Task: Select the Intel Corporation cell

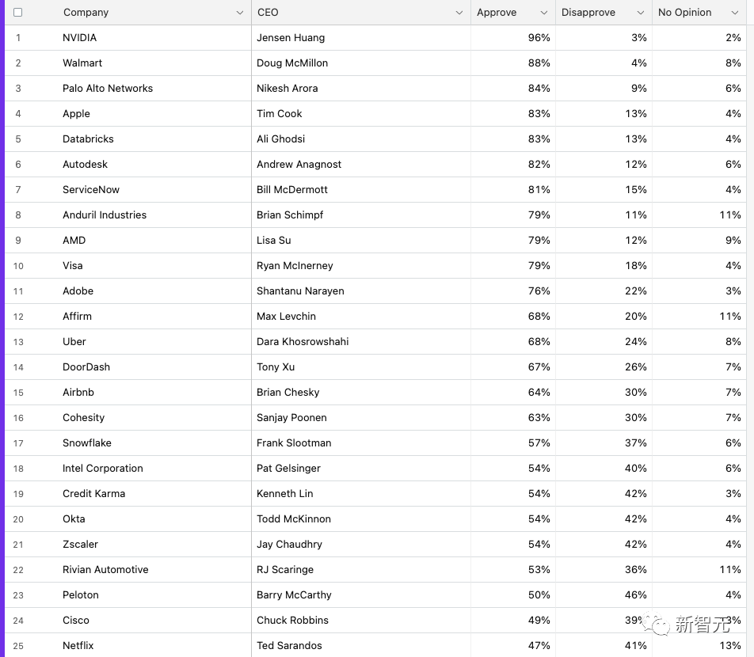Action: (103, 469)
